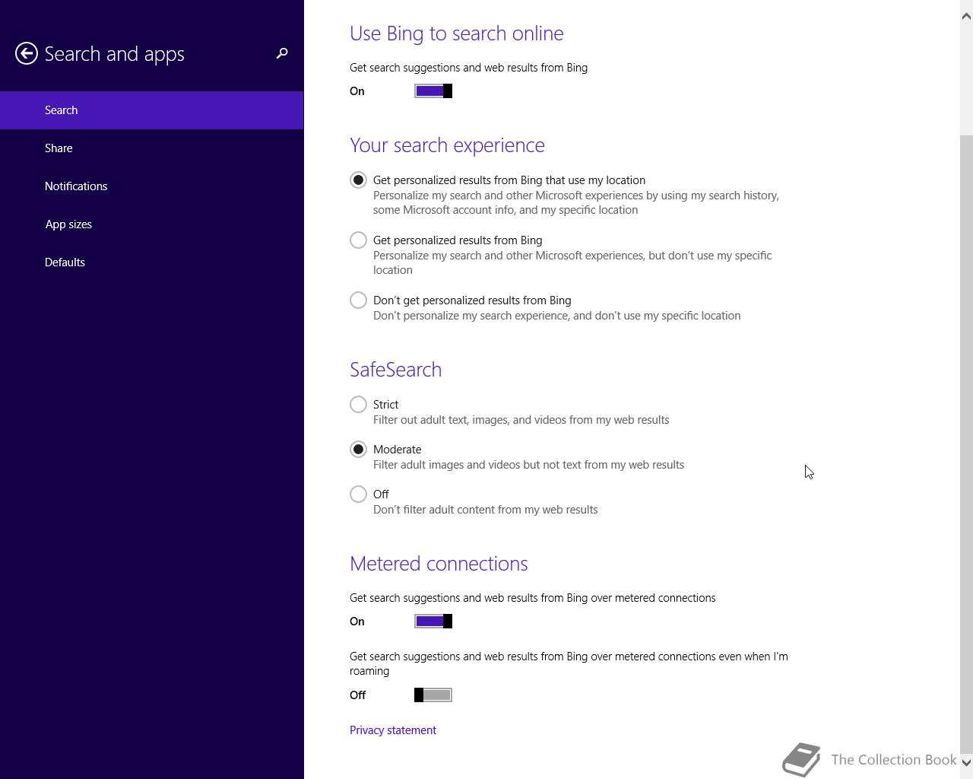Click the scrollbar up arrow
This screenshot has width=973, height=779.
pos(967,16)
